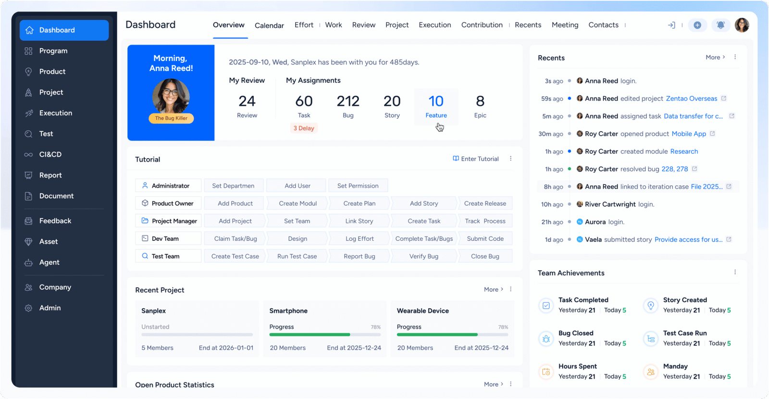Open the Recents panel options menu
Viewport: 769px width, 399px height.
click(735, 57)
